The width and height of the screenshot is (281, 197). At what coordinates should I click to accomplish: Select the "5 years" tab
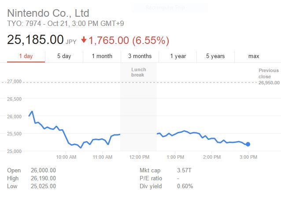(x=215, y=56)
